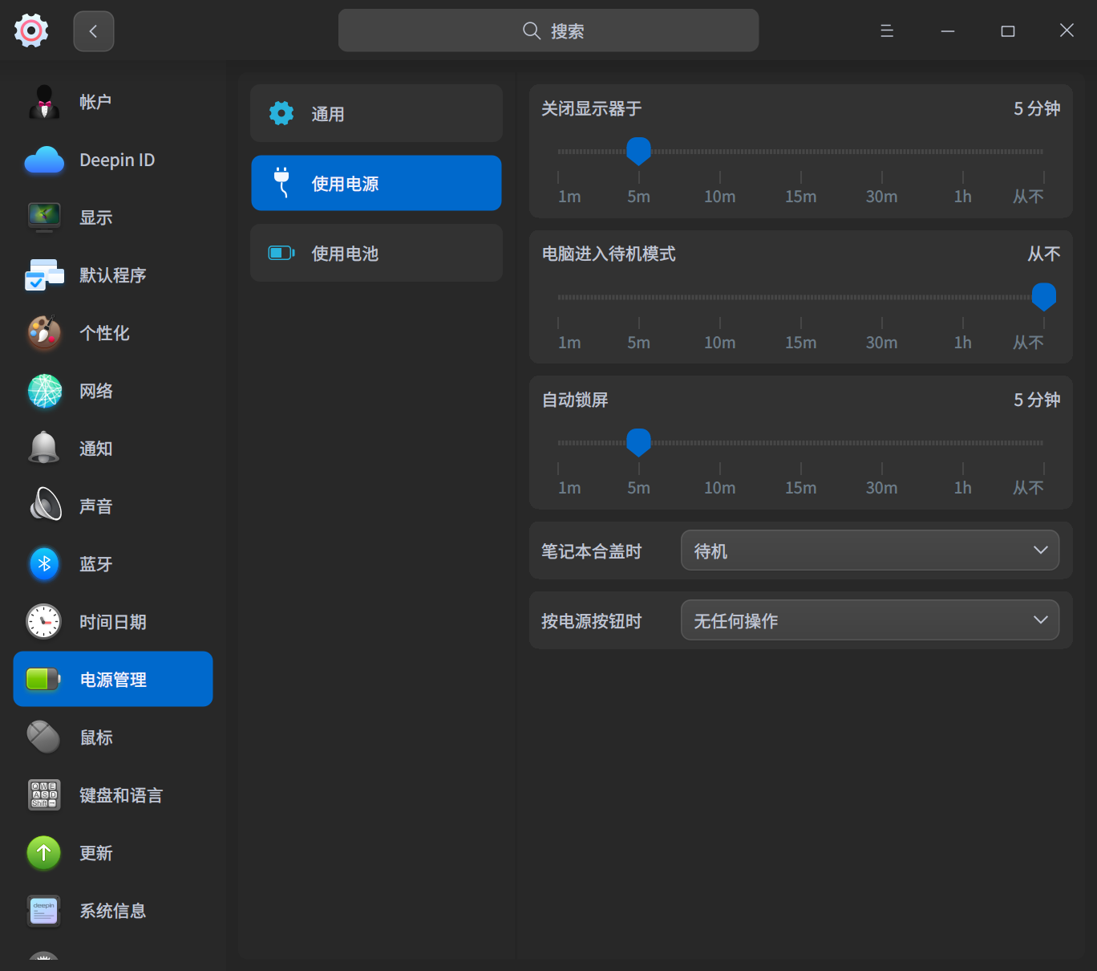1097x971 pixels.
Task: Click the Update green arrow icon
Action: click(44, 853)
